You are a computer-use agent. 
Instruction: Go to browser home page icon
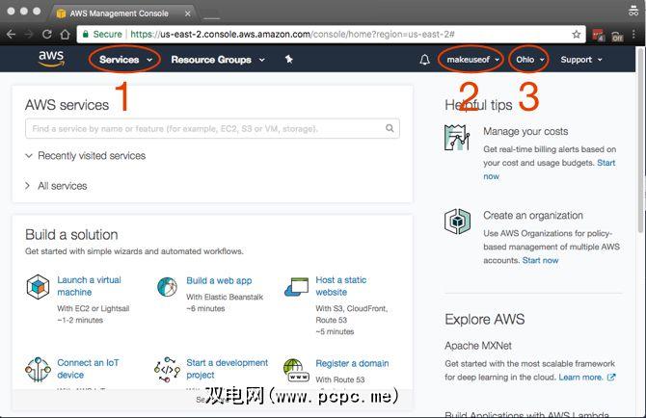pyautogui.click(x=66, y=34)
